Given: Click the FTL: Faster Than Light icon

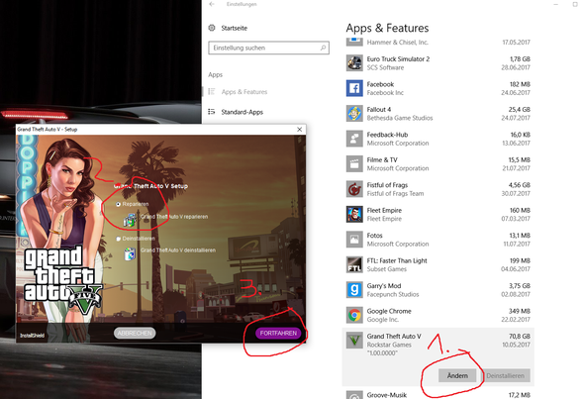Looking at the screenshot, I should (x=354, y=264).
